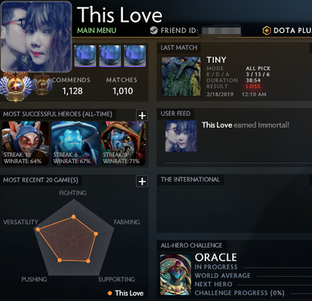The height and width of the screenshot is (301, 312).
Task: Open Meepo hero with 64% winrate
Action: 25,143
